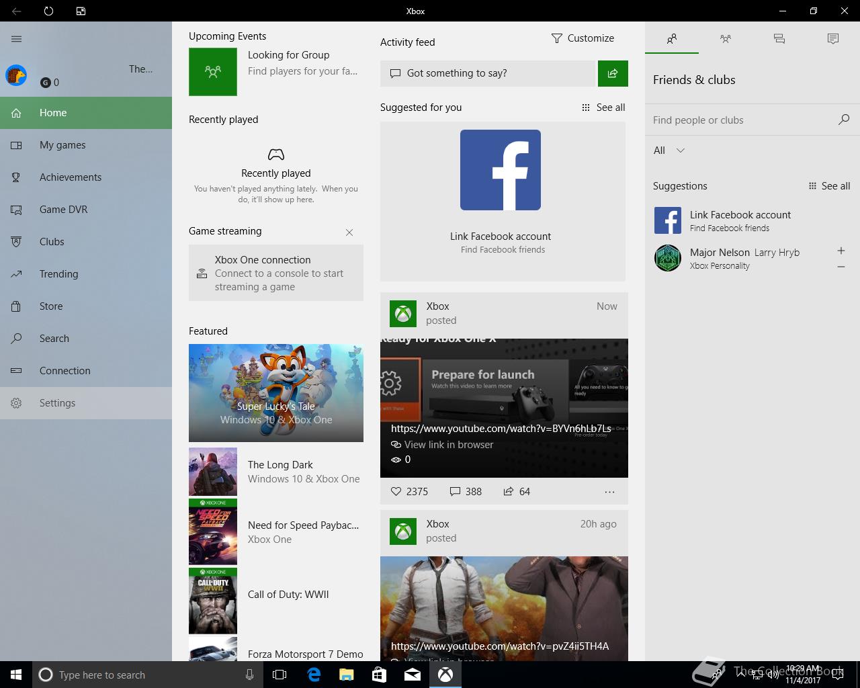Click Customize activity feed filter

point(583,38)
